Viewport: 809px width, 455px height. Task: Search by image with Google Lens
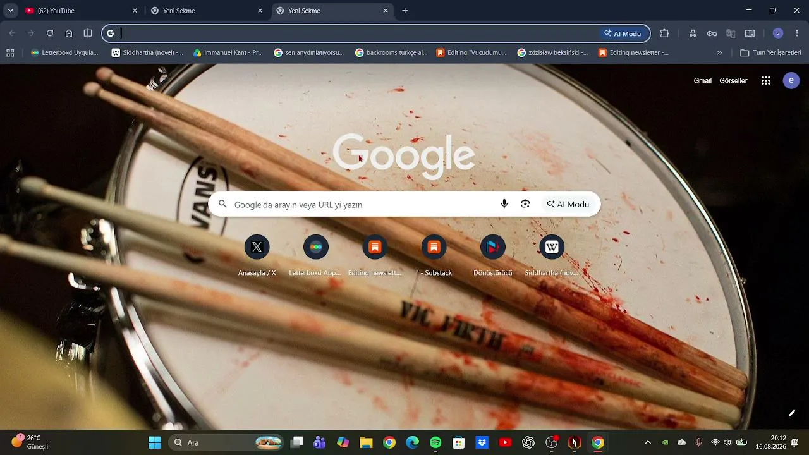click(525, 203)
